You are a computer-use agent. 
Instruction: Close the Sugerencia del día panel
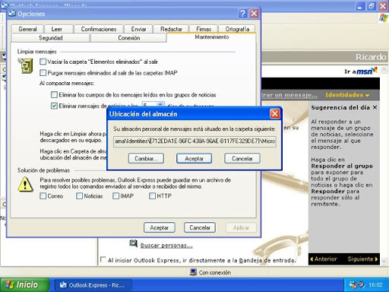pyautogui.click(x=375, y=107)
